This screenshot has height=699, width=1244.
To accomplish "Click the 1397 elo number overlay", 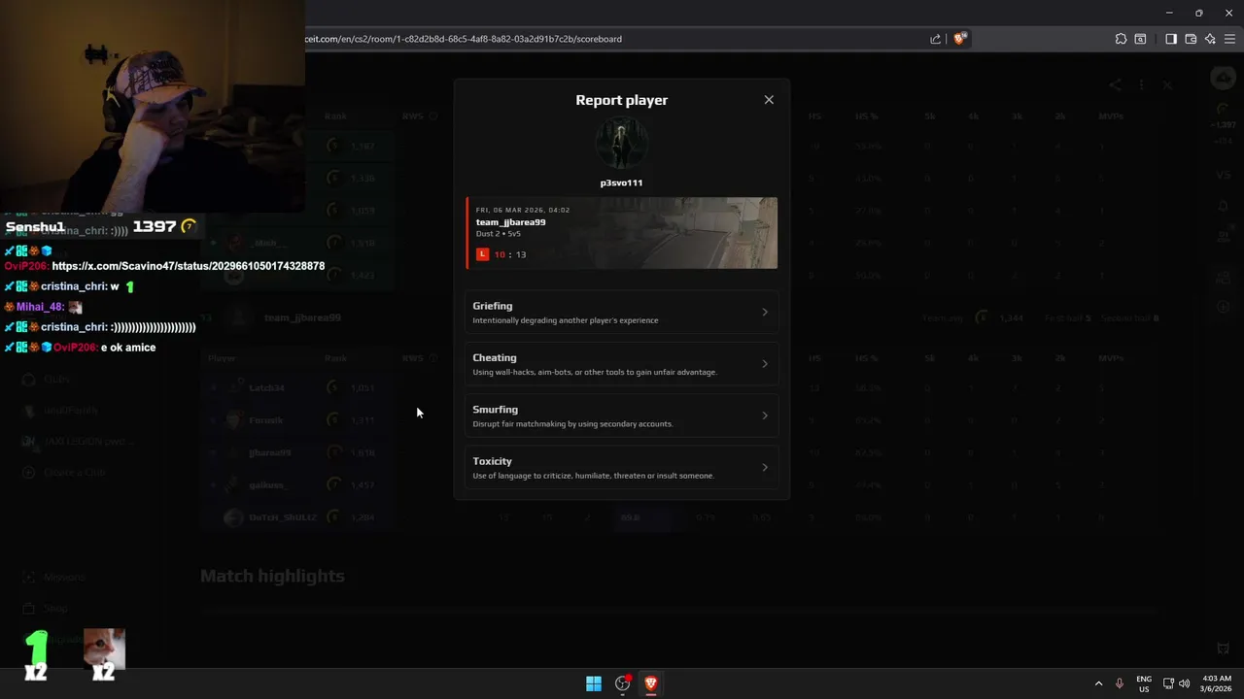I will (x=154, y=226).
